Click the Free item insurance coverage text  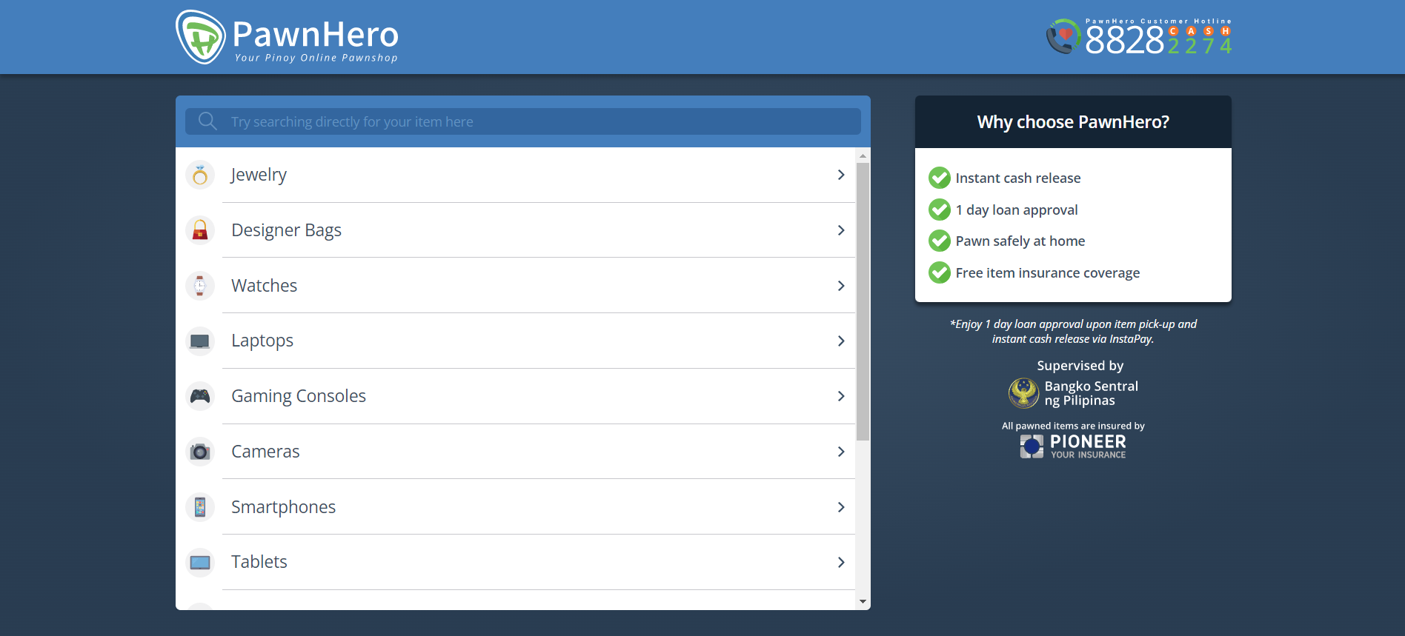tap(1048, 272)
